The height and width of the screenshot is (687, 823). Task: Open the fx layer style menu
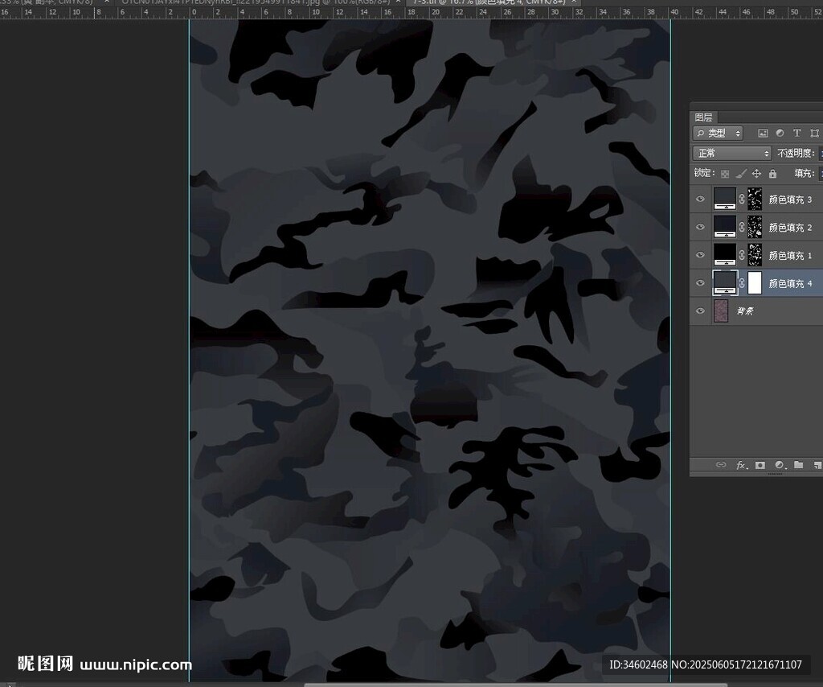coord(740,465)
